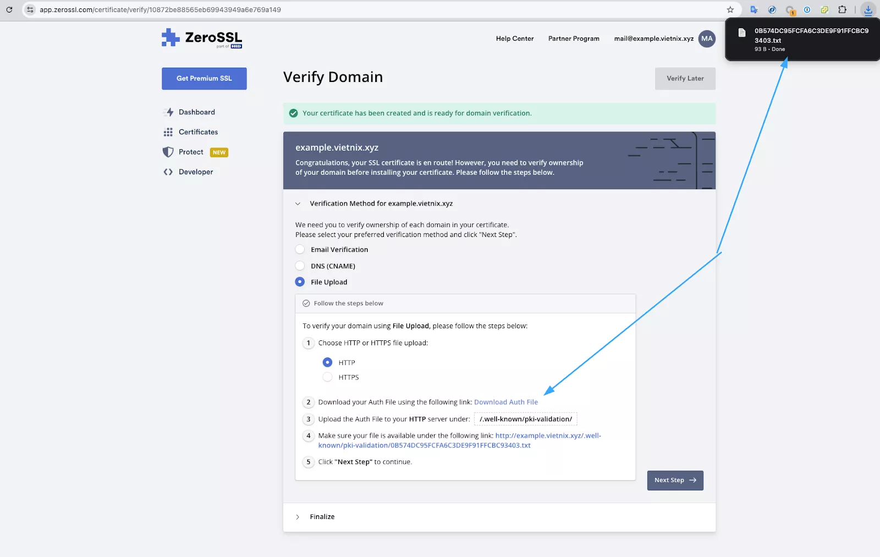Bookmark this page with the star icon
The height and width of the screenshot is (557, 880).
[730, 10]
